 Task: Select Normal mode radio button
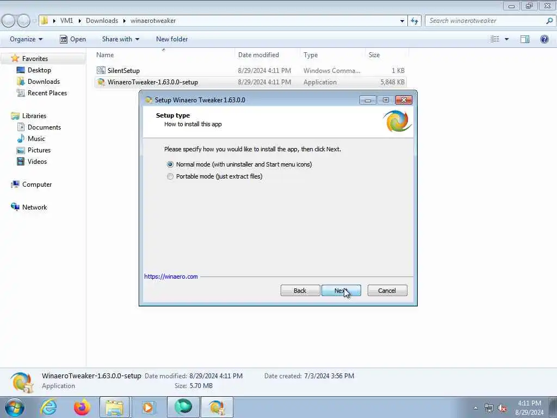170,164
